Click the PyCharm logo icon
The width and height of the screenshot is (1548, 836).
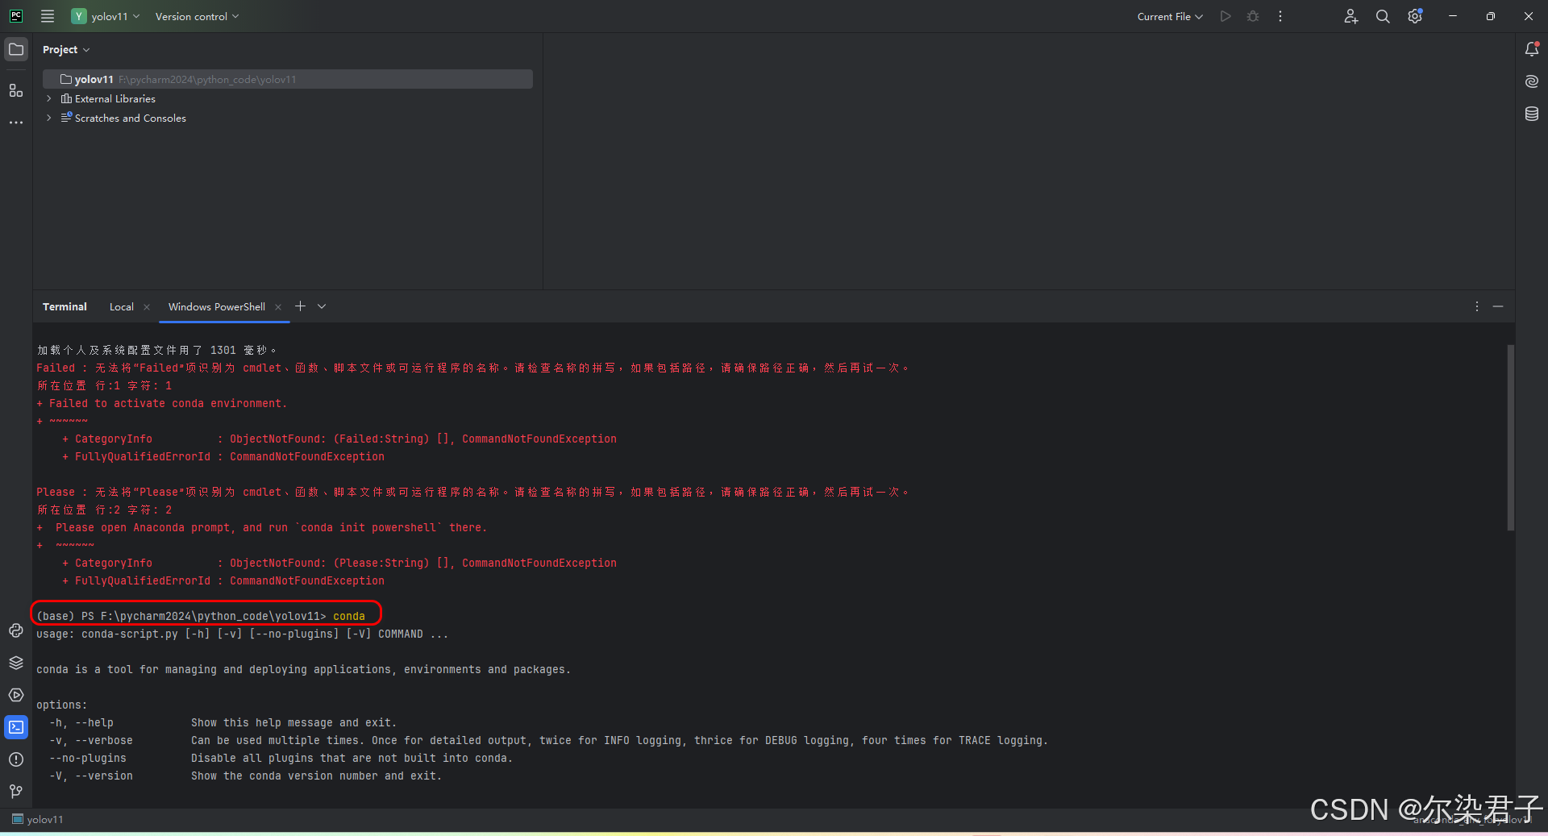point(16,16)
